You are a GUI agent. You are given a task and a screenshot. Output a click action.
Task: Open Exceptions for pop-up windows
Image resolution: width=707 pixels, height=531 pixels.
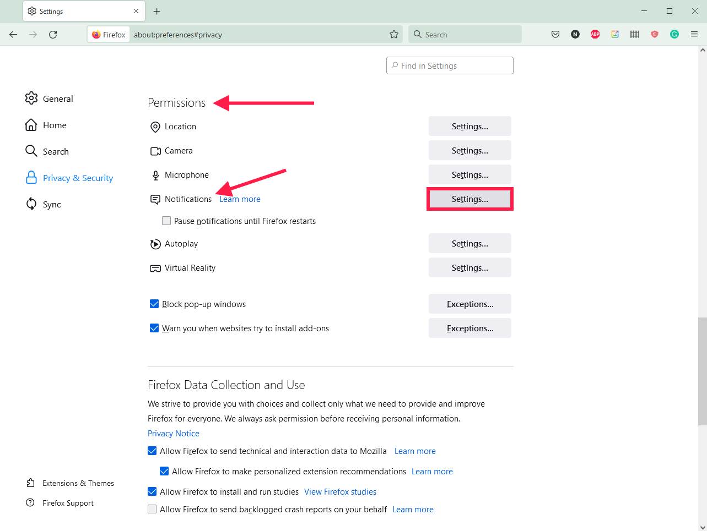(x=469, y=304)
